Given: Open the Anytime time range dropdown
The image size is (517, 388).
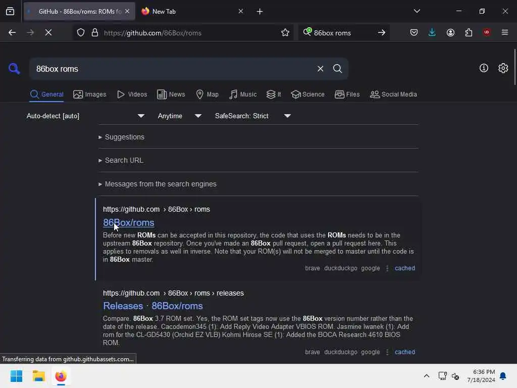Looking at the screenshot, I should click(179, 116).
